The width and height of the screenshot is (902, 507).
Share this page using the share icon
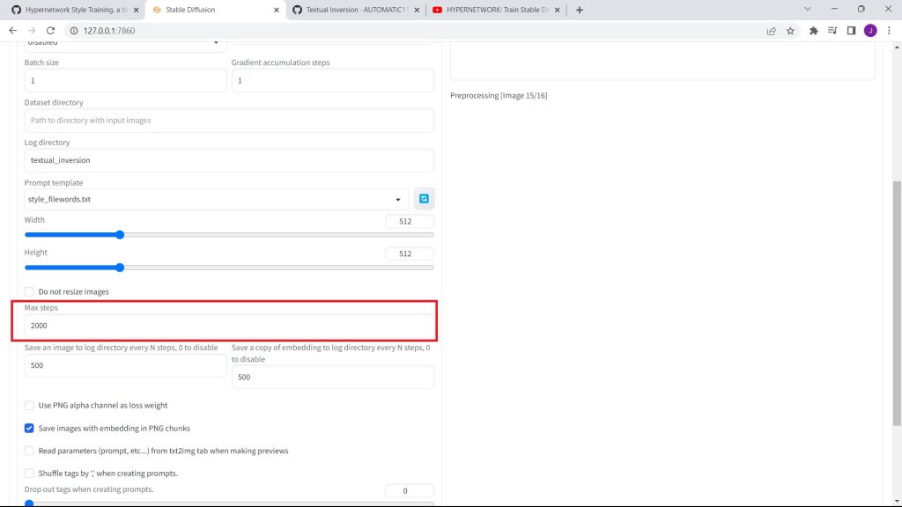pyautogui.click(x=771, y=30)
